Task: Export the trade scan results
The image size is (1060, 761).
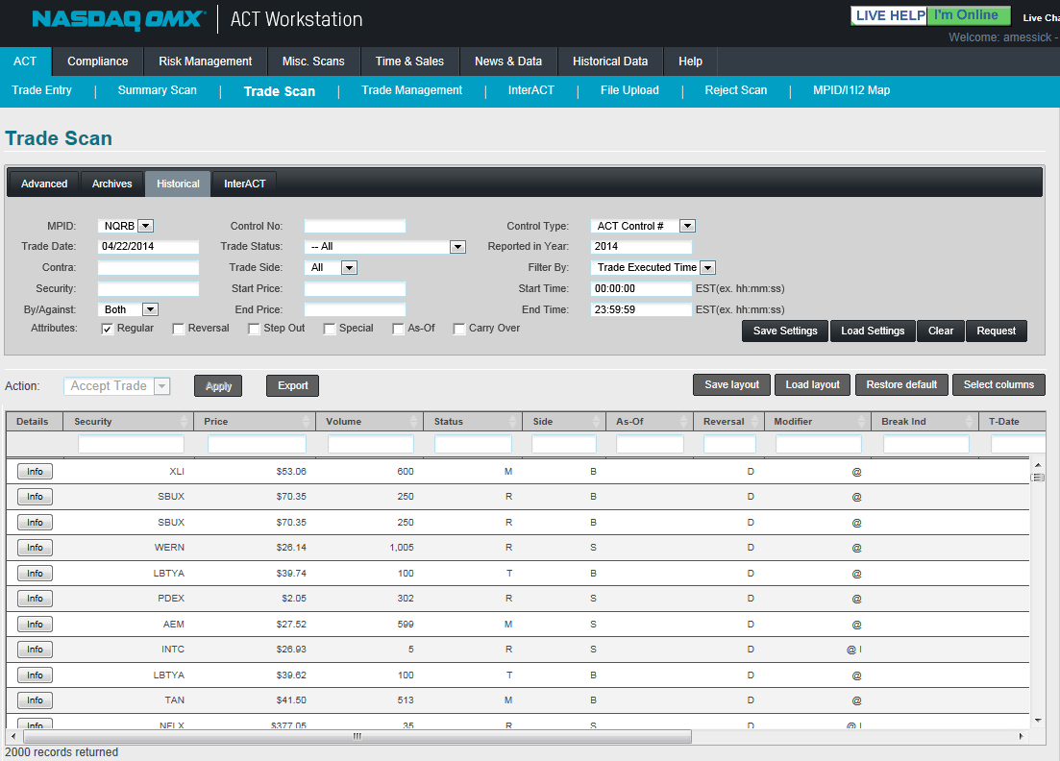Action: [x=293, y=386]
